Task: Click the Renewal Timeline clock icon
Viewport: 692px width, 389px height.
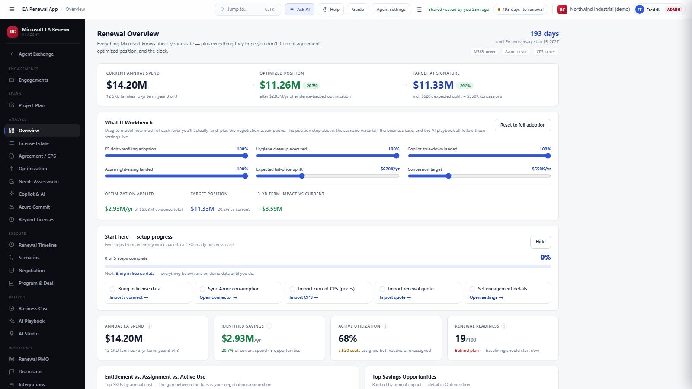Action: pos(12,245)
